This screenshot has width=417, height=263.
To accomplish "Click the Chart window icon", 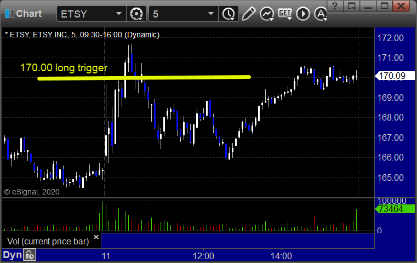I will click(9, 14).
